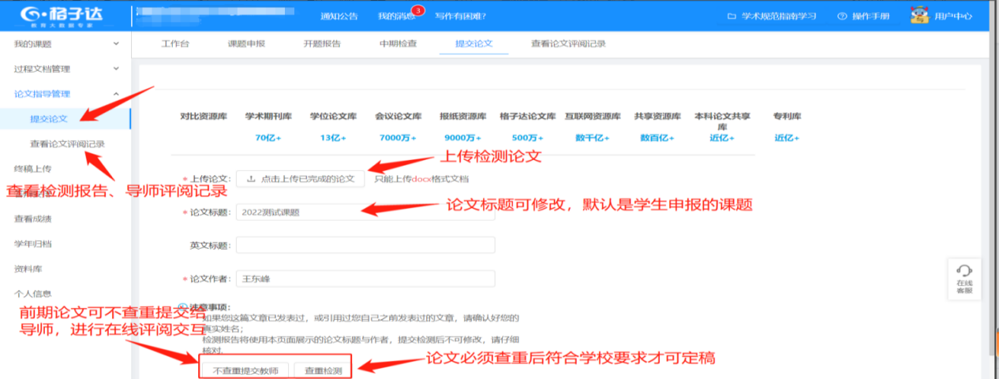Focus the empty 英文标题 text field
The image size is (999, 379).
(x=365, y=245)
